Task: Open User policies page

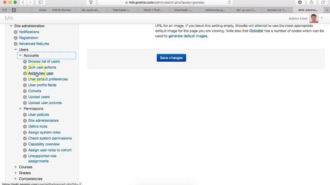Action: tap(39, 115)
